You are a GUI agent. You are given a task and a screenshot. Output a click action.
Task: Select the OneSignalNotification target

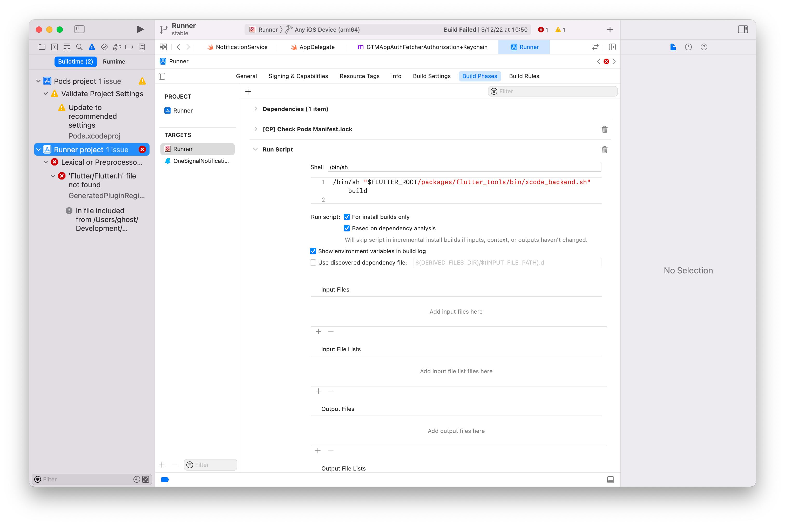point(197,161)
